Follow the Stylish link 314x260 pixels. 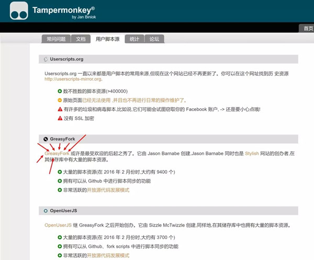pos(252,153)
